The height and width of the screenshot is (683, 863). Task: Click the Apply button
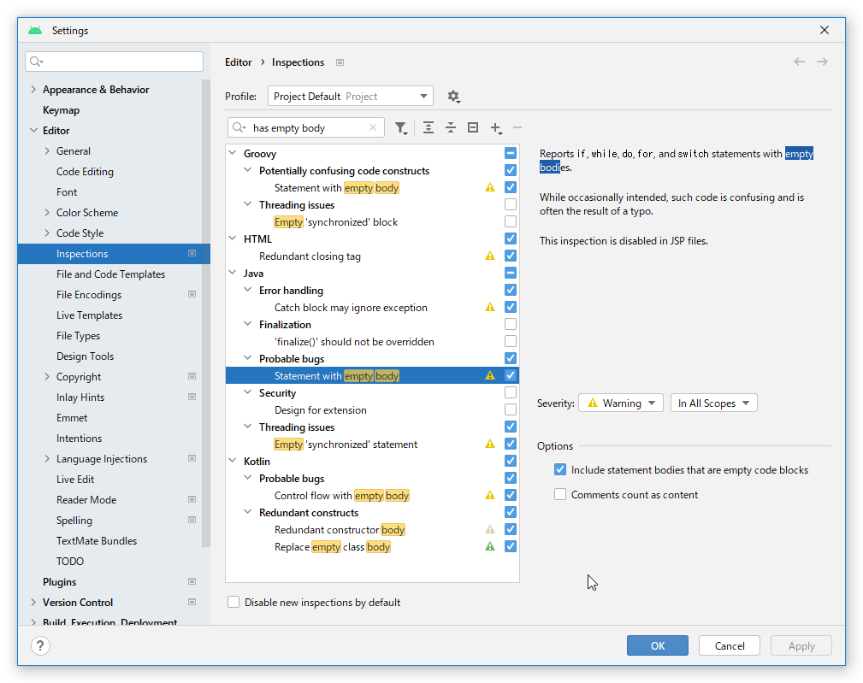pyautogui.click(x=801, y=645)
